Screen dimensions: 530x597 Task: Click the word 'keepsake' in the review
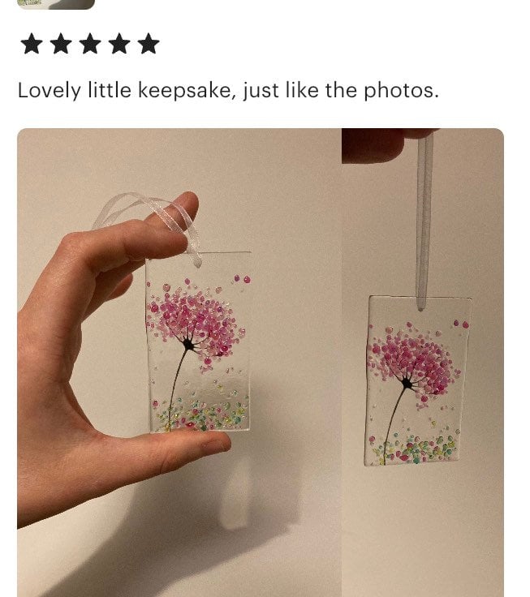(184, 91)
